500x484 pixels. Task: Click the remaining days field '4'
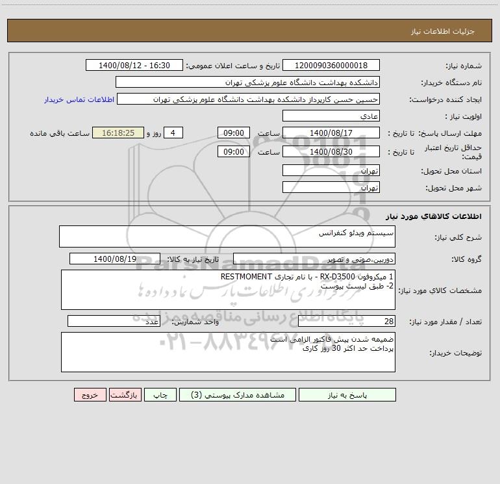pyautogui.click(x=173, y=133)
